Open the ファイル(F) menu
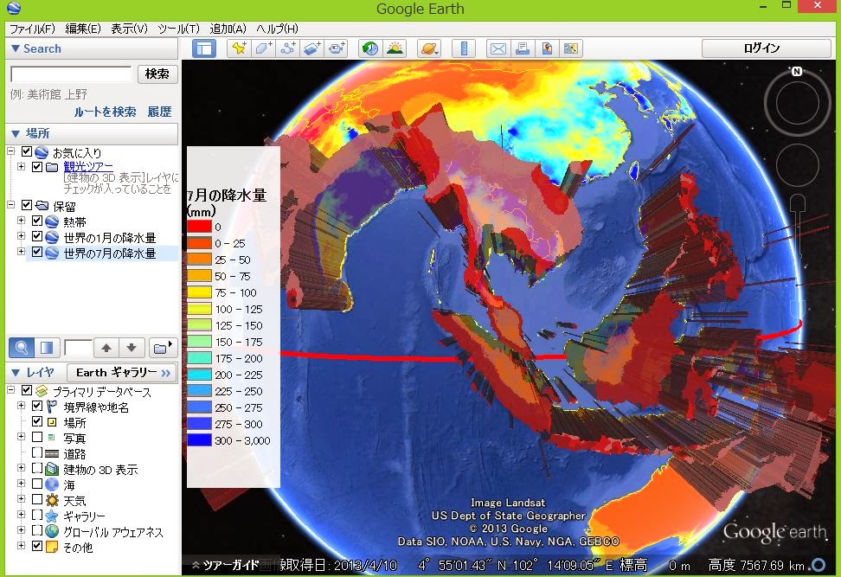841x577 pixels. click(x=32, y=29)
